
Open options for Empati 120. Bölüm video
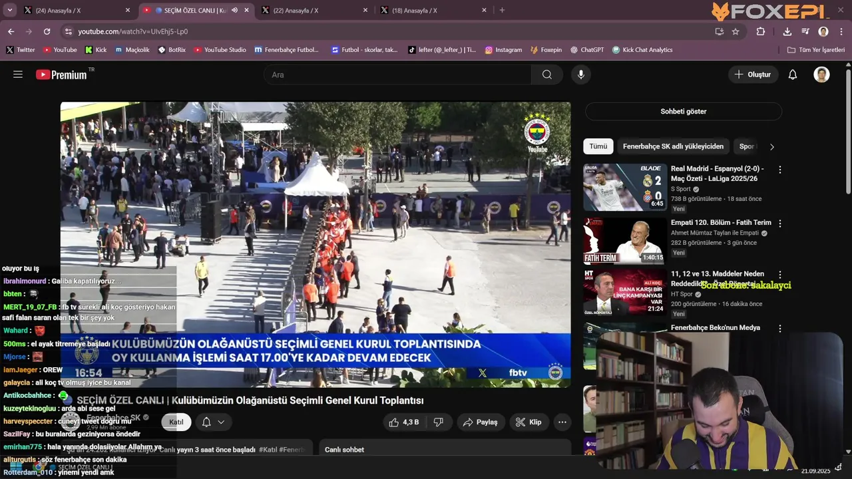780,224
